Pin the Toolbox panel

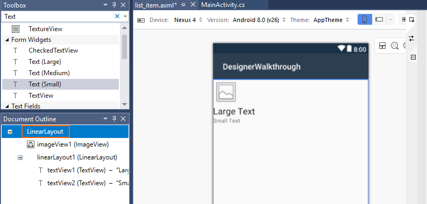point(115,5)
